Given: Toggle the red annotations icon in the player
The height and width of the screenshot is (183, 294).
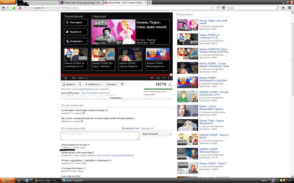Looking at the screenshot, I should pos(151,78).
